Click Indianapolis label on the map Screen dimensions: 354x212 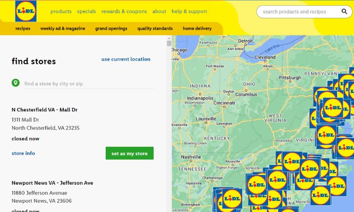[x=200, y=98]
